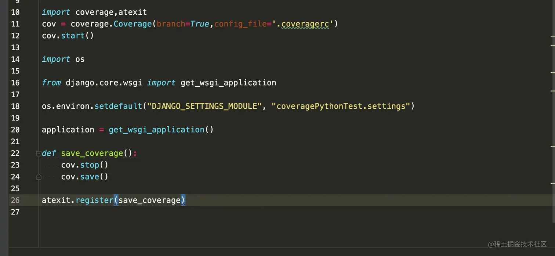
Task: Click the Coverage constructor on line 11
Action: coord(133,24)
